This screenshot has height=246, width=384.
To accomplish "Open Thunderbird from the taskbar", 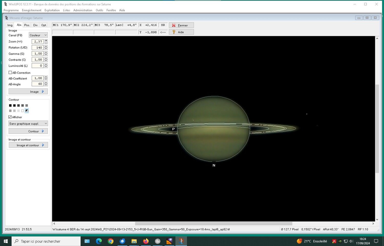I will [122, 241].
